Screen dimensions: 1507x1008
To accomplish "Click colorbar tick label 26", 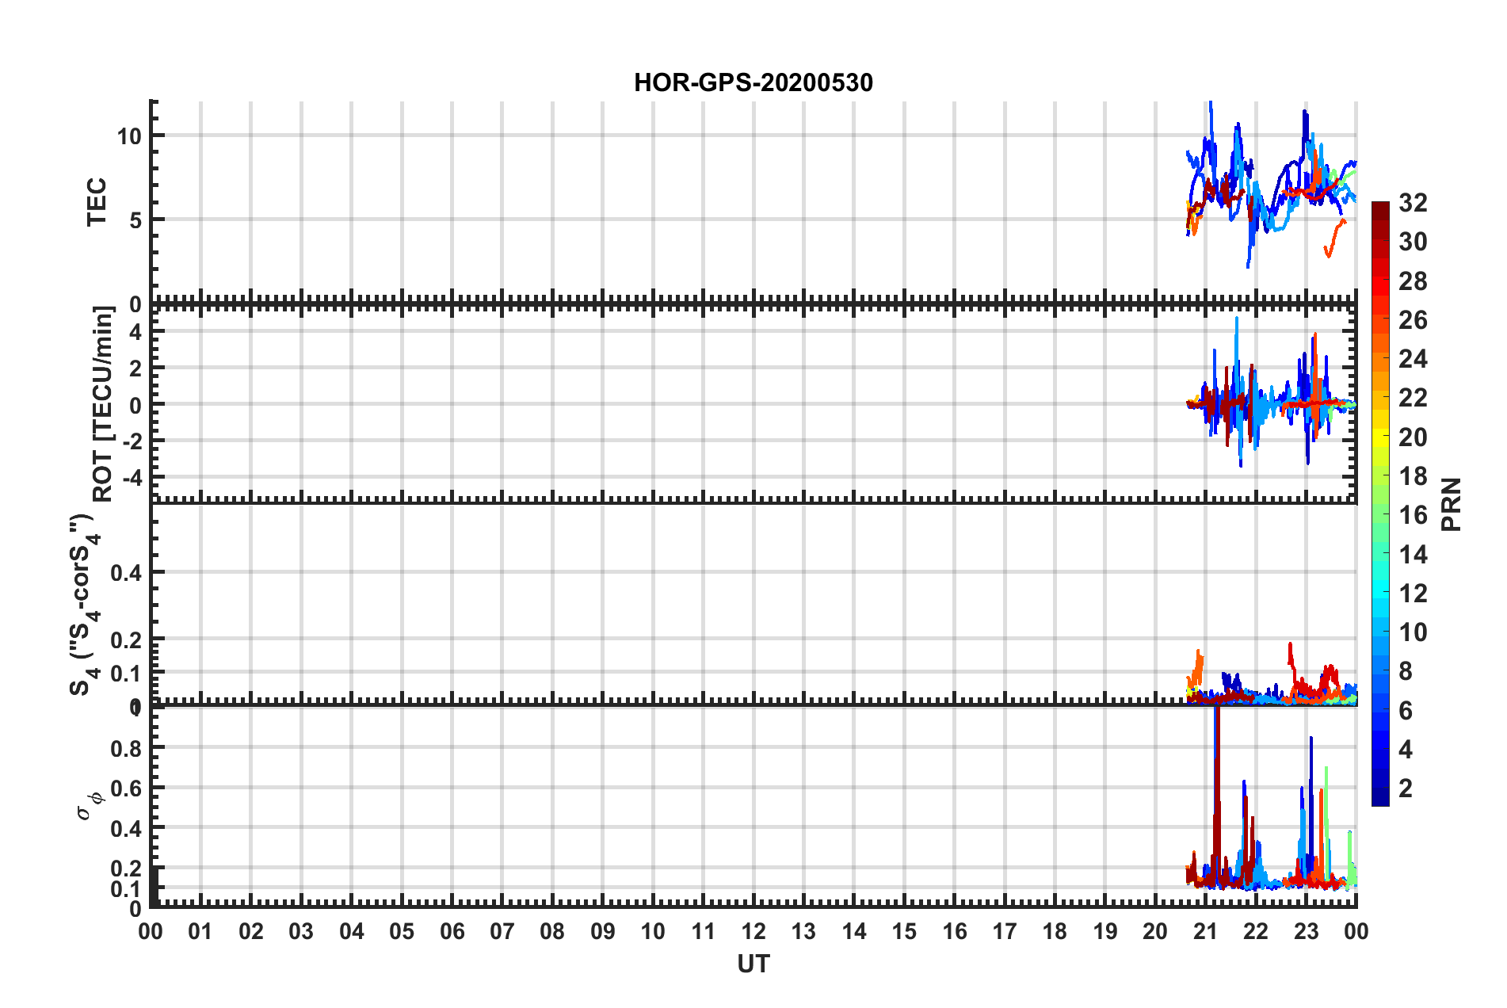I will [x=1413, y=320].
